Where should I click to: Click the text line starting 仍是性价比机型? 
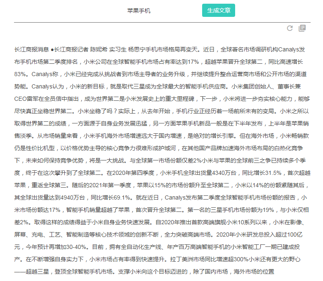coord(159,148)
